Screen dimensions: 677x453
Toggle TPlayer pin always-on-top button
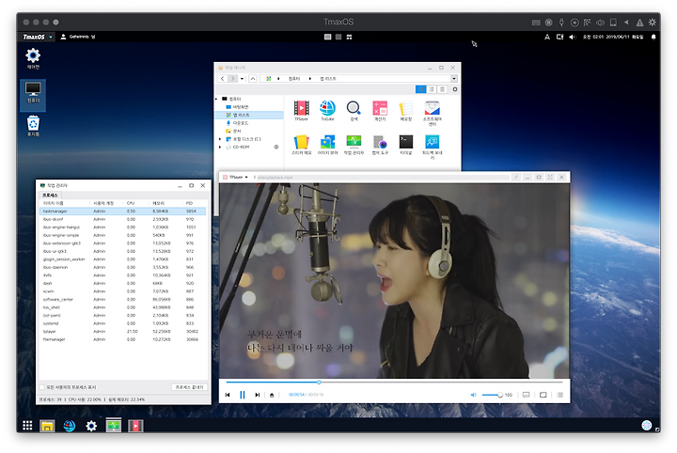516,177
